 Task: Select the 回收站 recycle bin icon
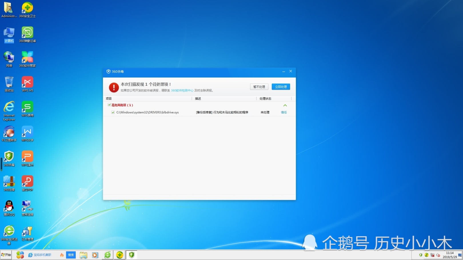tap(9, 84)
